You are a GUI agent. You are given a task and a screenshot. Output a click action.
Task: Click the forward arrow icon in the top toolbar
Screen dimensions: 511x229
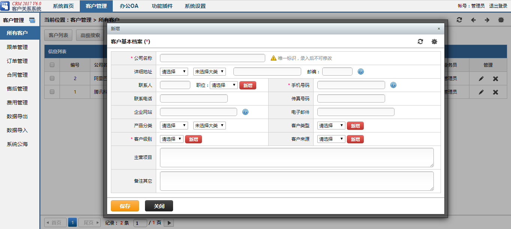coord(487,20)
